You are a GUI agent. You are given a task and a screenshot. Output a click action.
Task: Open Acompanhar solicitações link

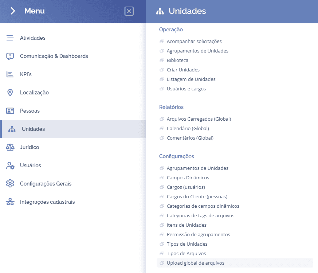194,42
